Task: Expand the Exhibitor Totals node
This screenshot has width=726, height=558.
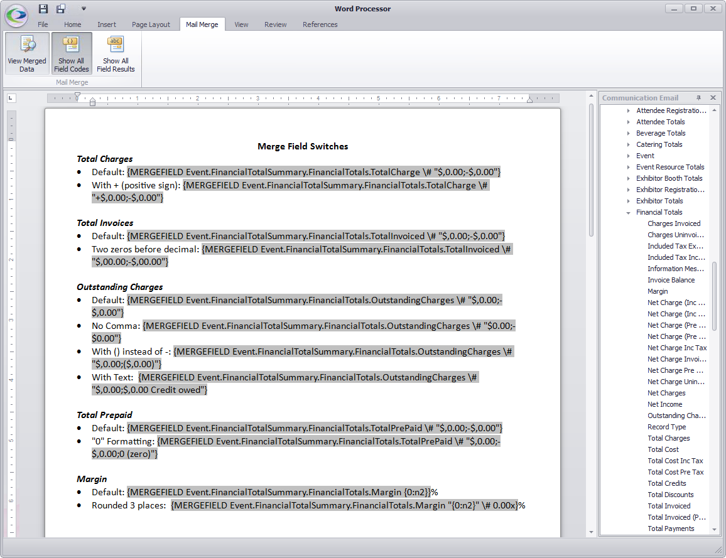Action: click(x=628, y=201)
